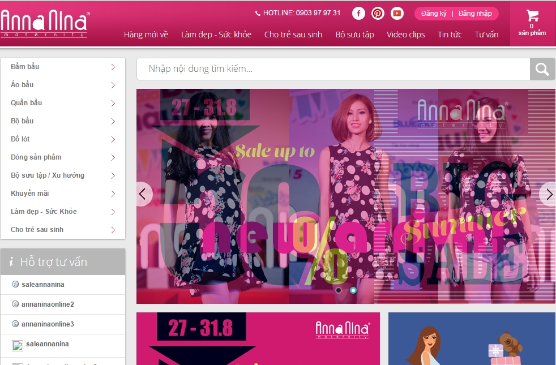Open Đầm bầu category link
556x365 pixels.
point(25,66)
